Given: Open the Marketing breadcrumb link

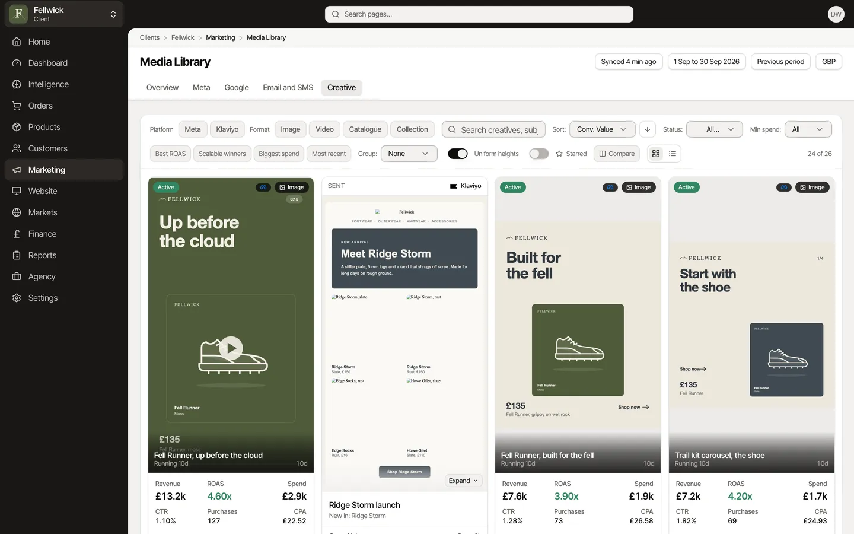Looking at the screenshot, I should (x=221, y=37).
